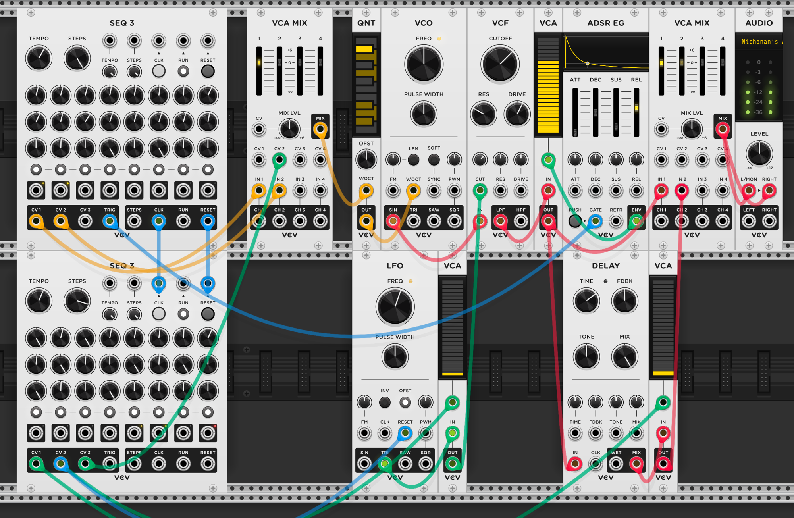
Task: Click the DELAY CLK input jack
Action: tap(595, 464)
